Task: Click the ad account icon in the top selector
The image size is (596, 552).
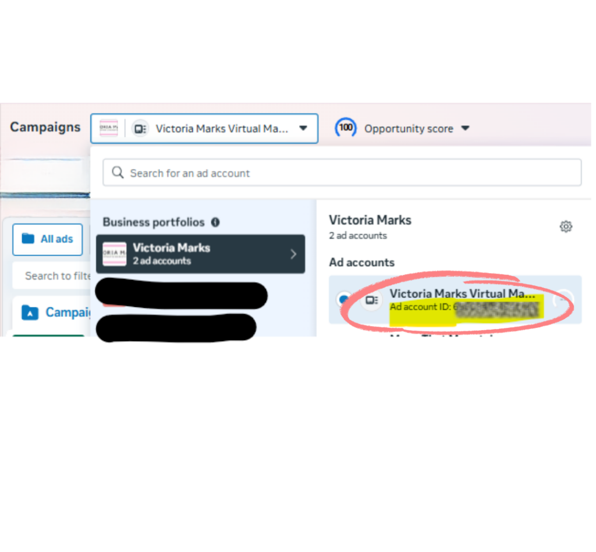Action: pos(140,128)
